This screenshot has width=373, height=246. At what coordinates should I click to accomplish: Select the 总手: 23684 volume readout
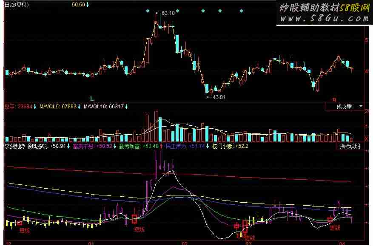coord(18,107)
